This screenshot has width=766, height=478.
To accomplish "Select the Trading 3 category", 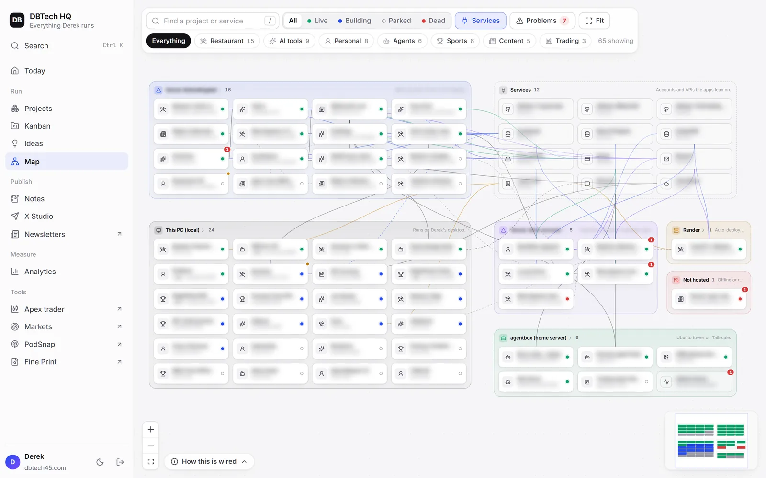I will [x=565, y=41].
